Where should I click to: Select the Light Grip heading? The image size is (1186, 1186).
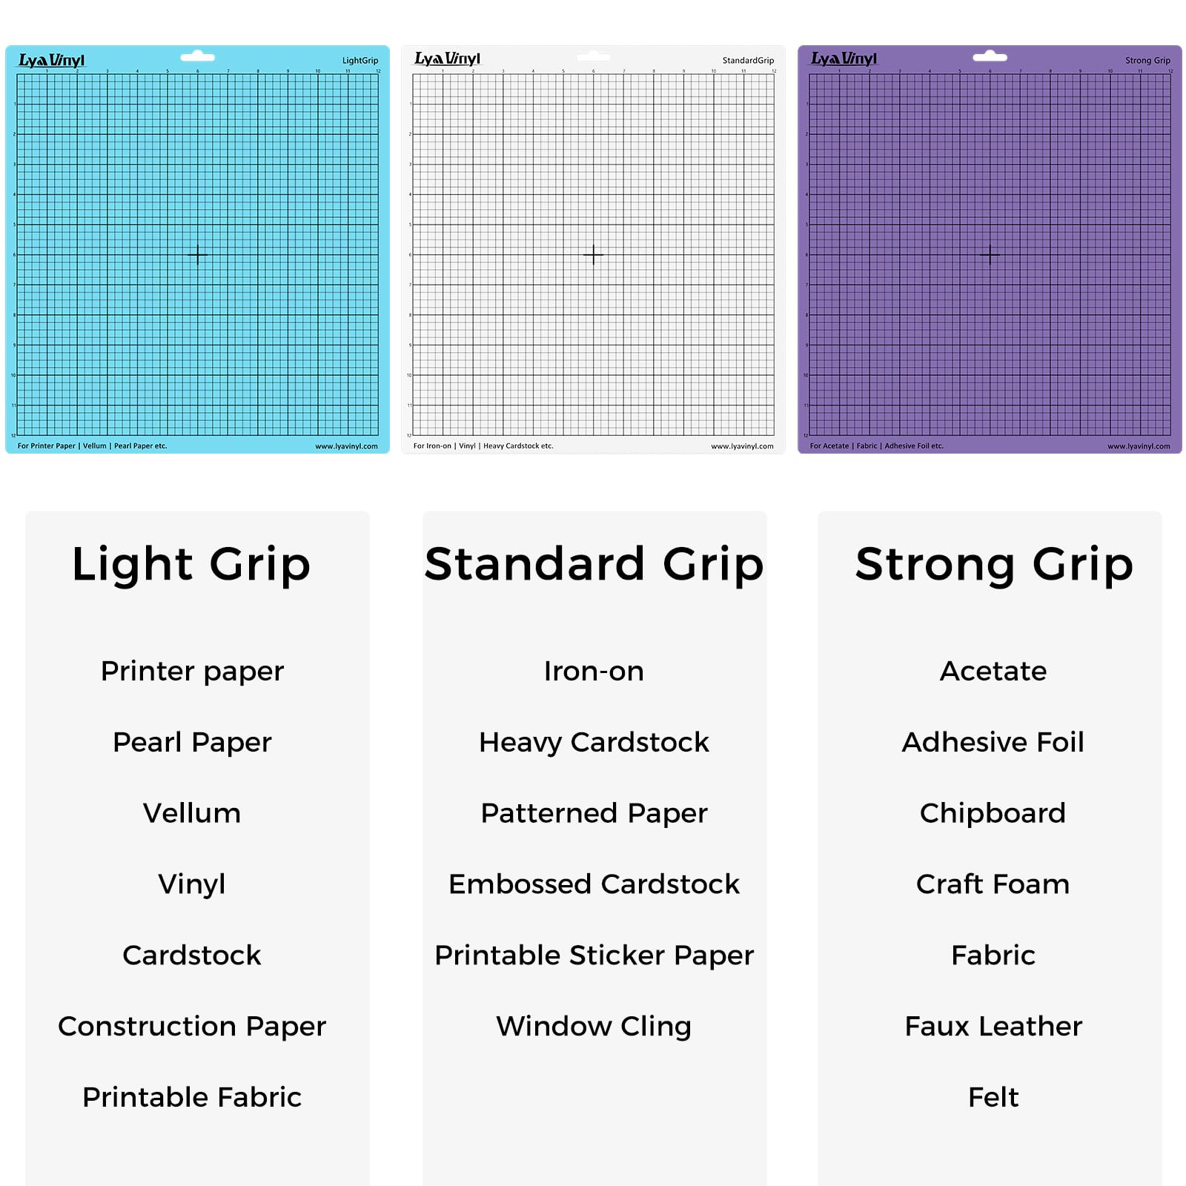pyautogui.click(x=191, y=564)
